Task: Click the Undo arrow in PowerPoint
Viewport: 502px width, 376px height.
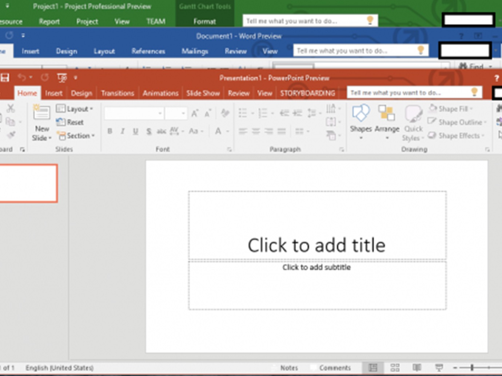Action: [x=22, y=77]
